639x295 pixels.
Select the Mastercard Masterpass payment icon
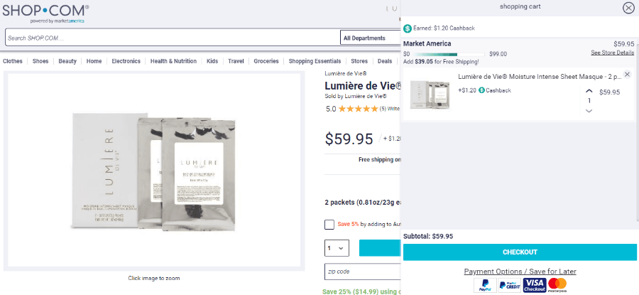[x=557, y=285]
